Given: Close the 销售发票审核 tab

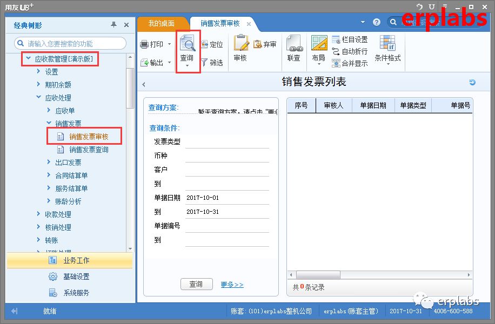Looking at the screenshot, I should pos(249,24).
